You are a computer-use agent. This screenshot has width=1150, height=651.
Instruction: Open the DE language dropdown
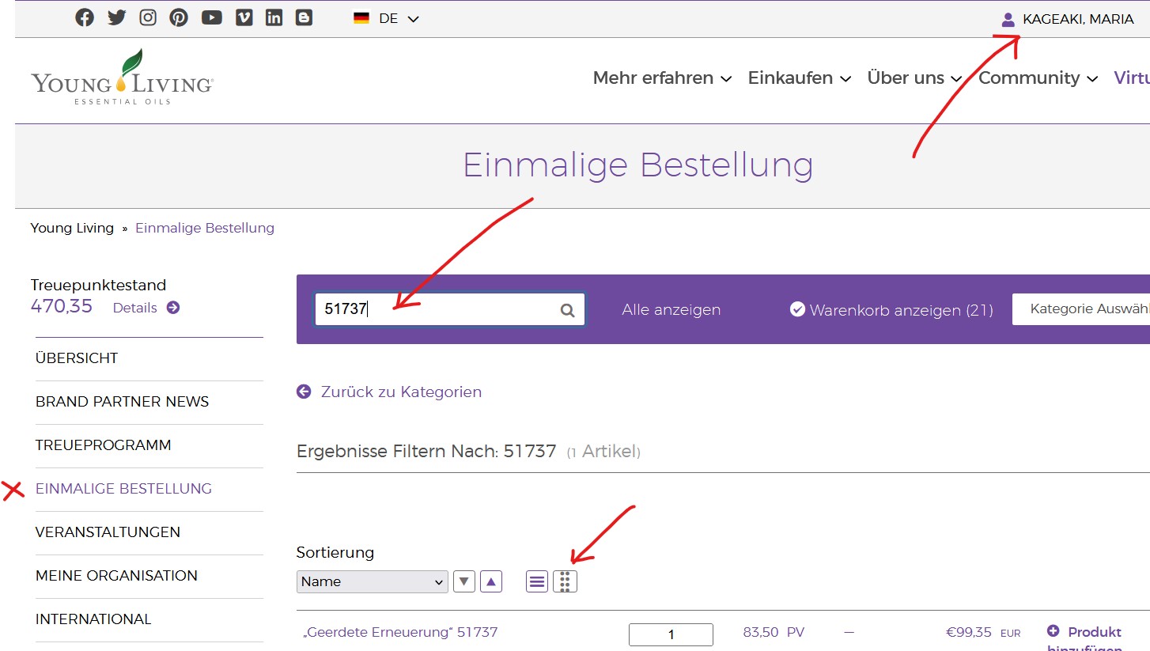click(x=387, y=18)
